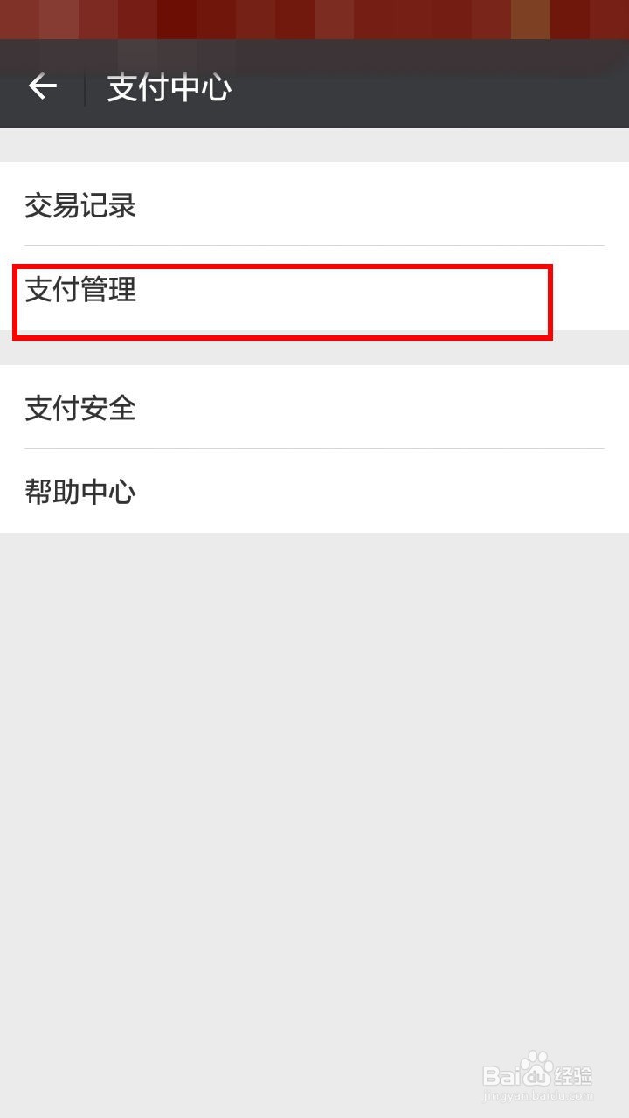Open the 交易记录 entry

tap(314, 204)
